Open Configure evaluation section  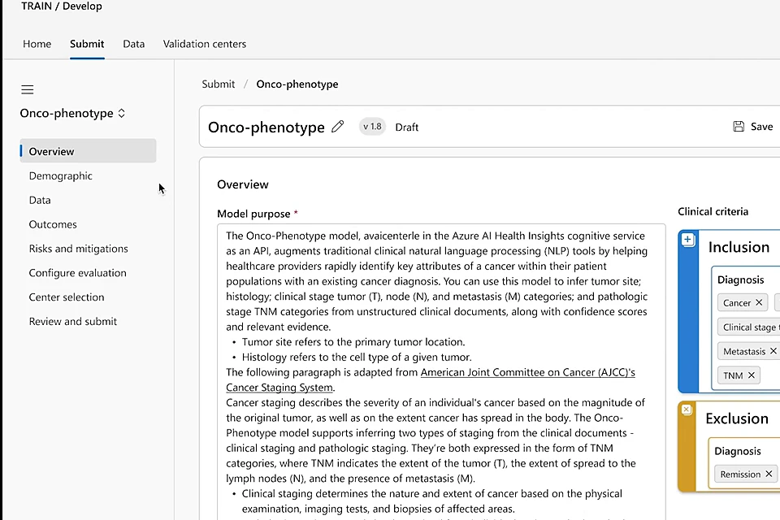click(78, 273)
